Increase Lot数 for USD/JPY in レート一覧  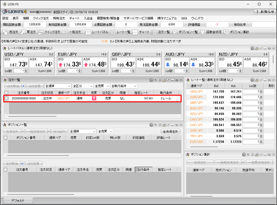(261, 90)
